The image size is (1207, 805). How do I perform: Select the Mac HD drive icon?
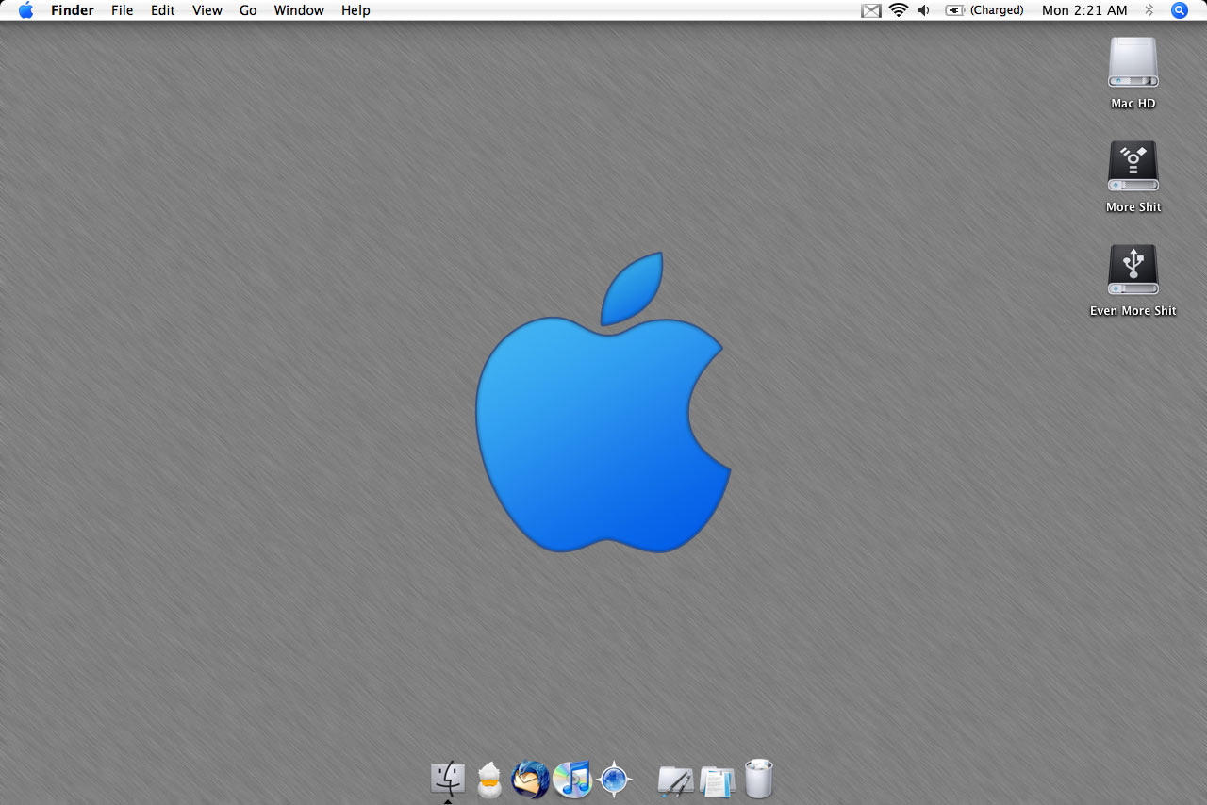(1133, 63)
